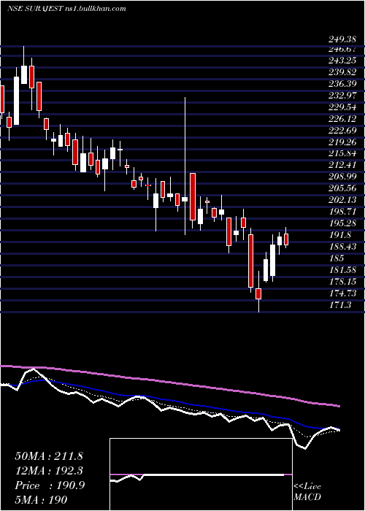Select the 226.12 price level label
Image resolution: width=365 pixels, height=511 pixels.
pos(342,119)
